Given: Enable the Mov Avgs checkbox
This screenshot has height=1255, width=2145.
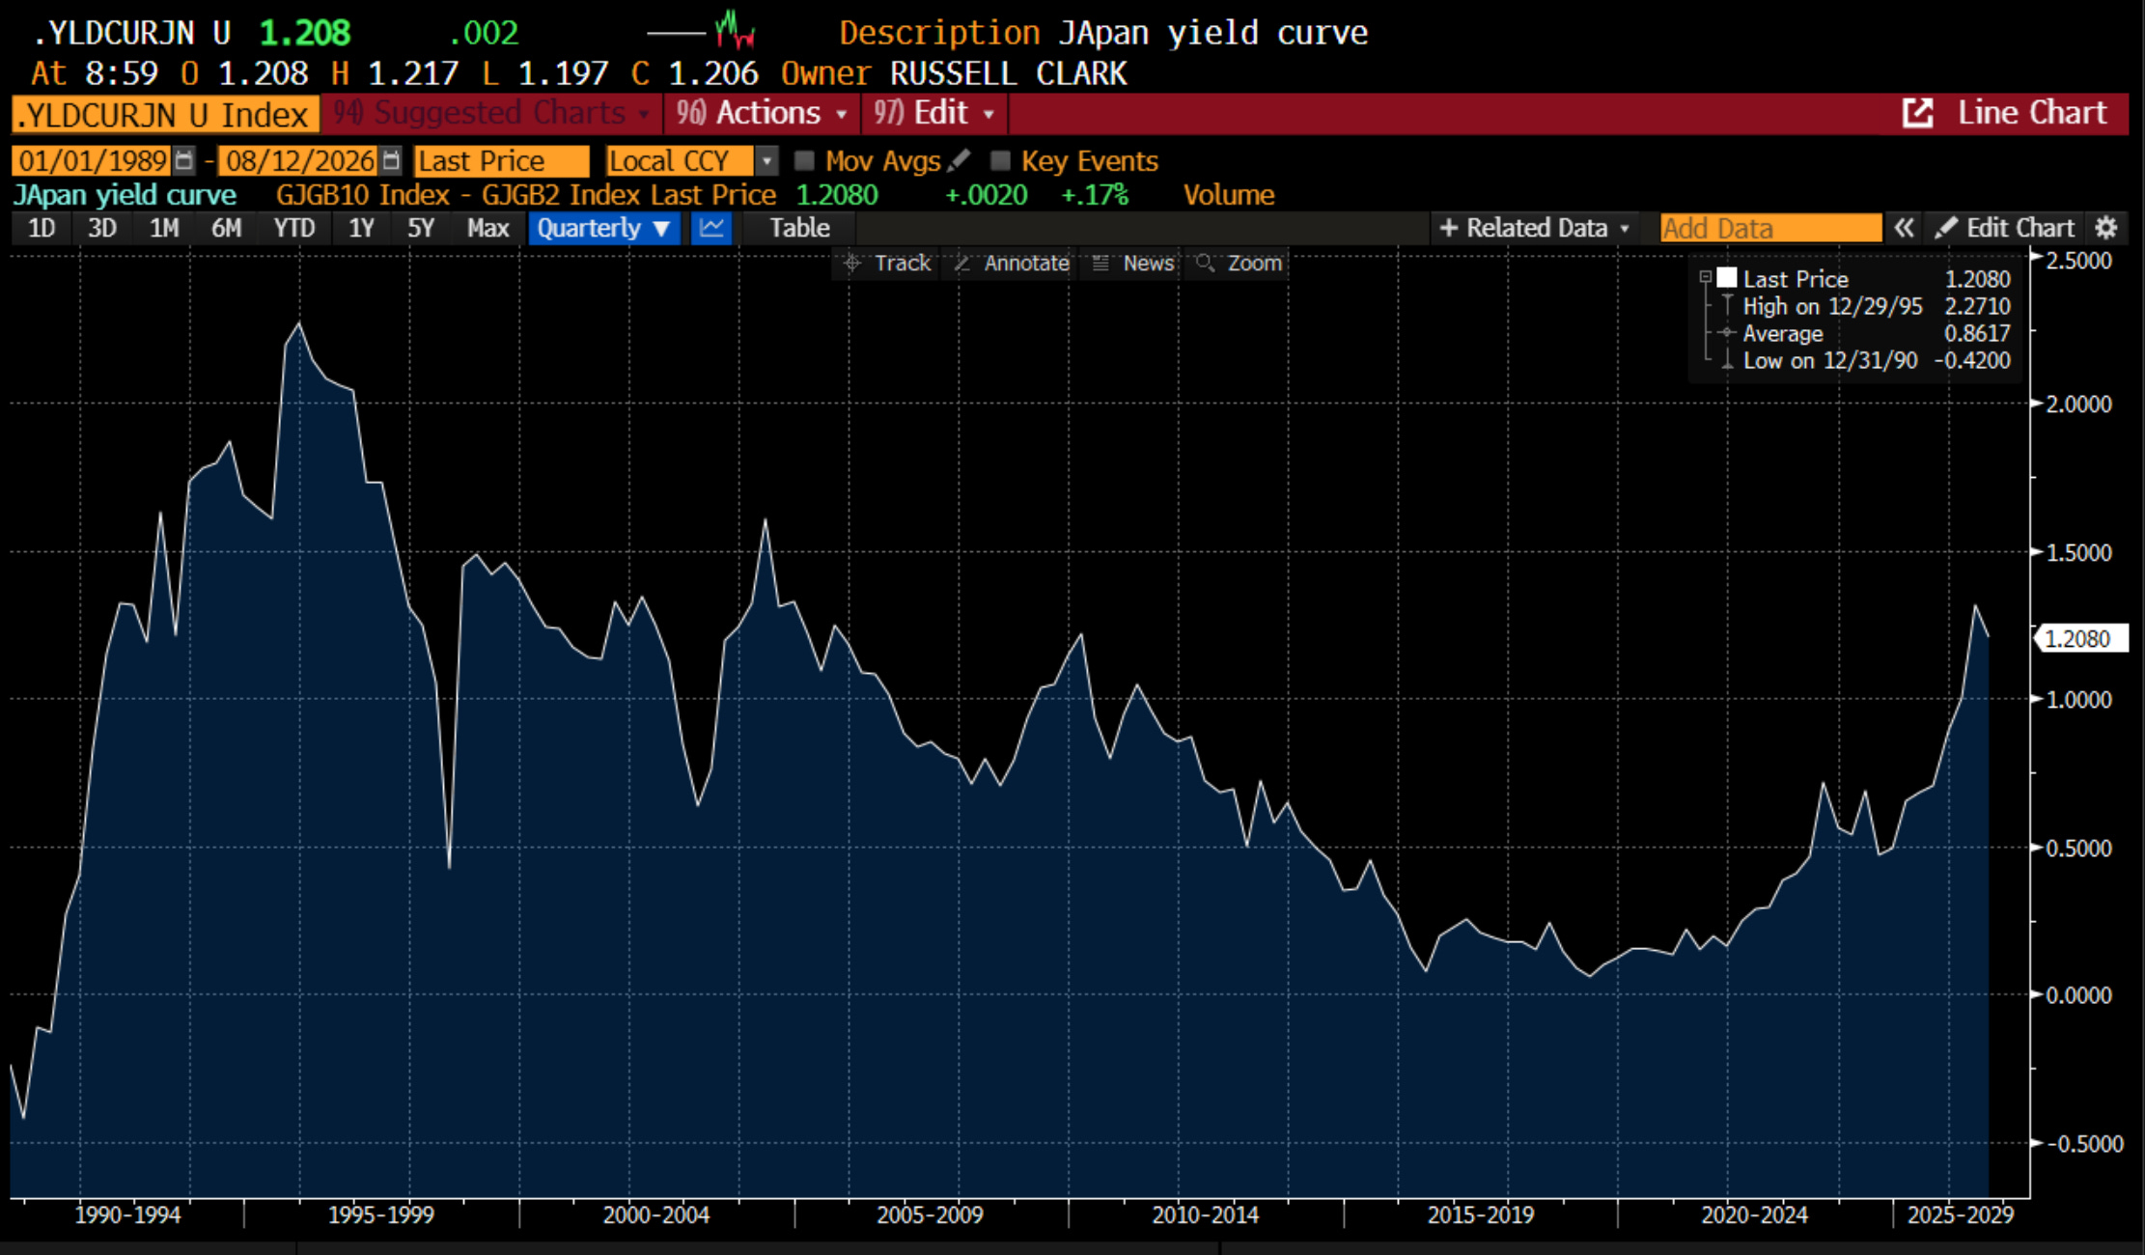Looking at the screenshot, I should pyautogui.click(x=804, y=160).
